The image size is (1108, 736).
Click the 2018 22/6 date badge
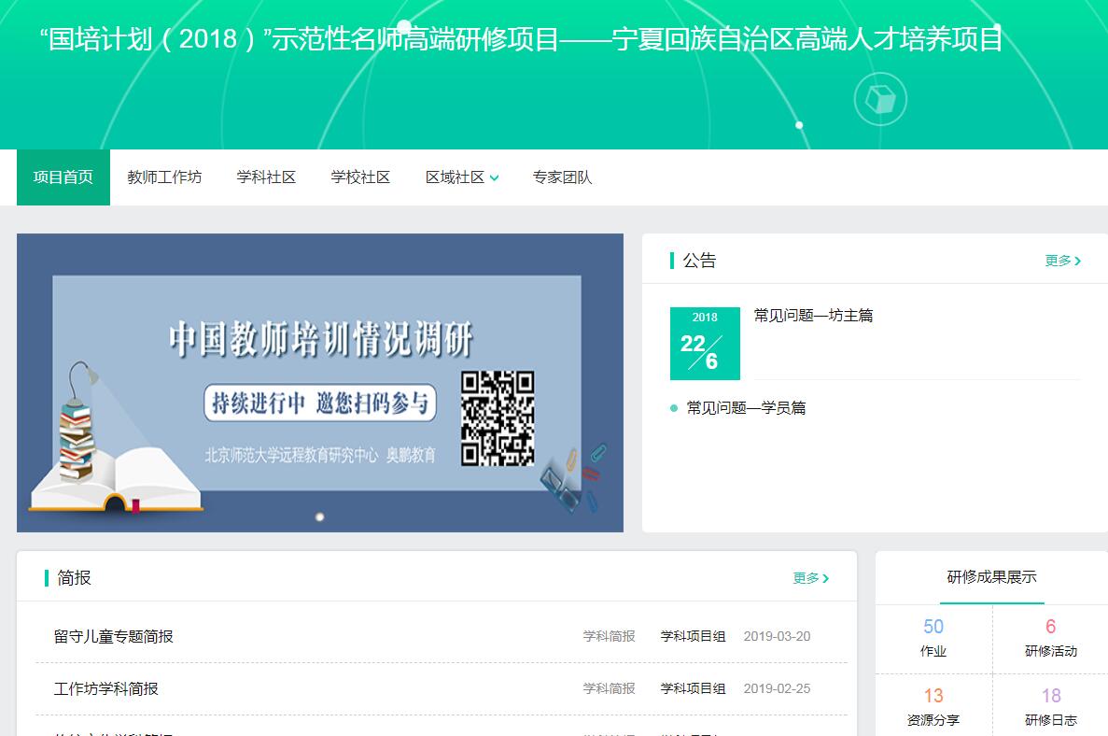click(705, 343)
